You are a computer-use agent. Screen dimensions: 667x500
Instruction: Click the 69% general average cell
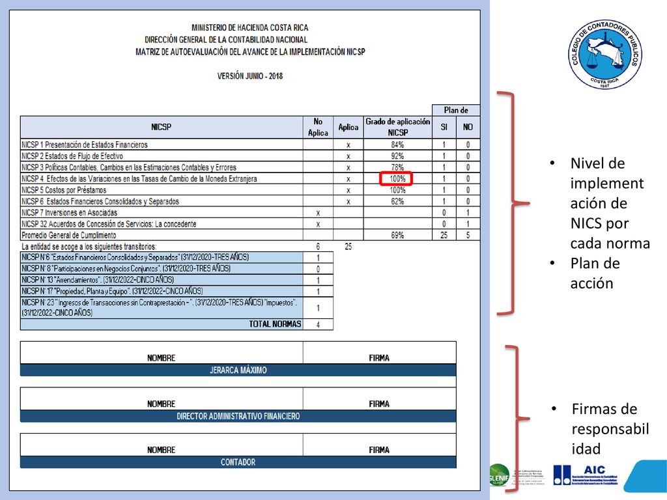tap(398, 235)
